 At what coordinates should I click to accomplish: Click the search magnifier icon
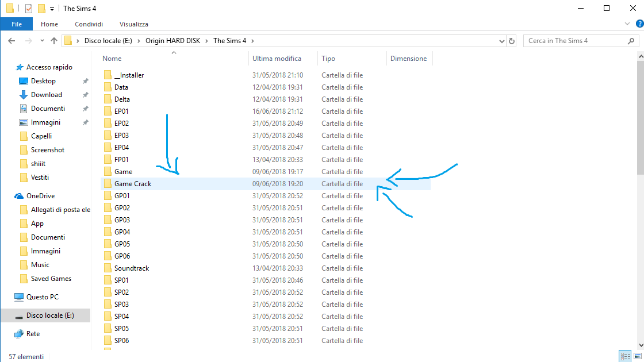click(631, 41)
